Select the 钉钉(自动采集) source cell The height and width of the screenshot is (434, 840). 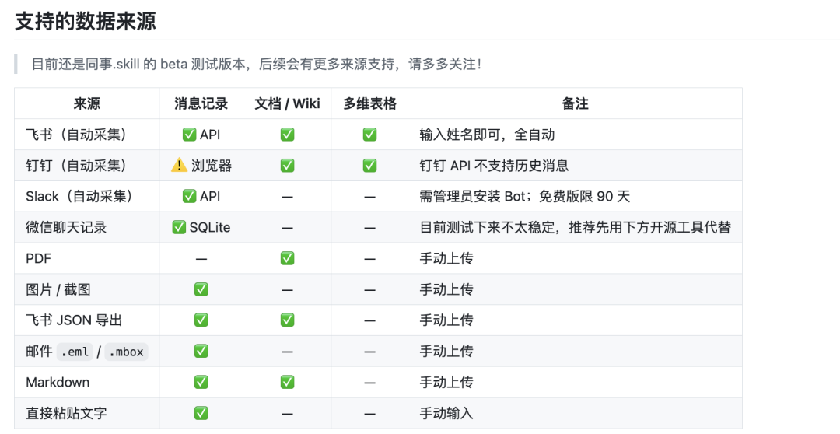[x=87, y=166]
